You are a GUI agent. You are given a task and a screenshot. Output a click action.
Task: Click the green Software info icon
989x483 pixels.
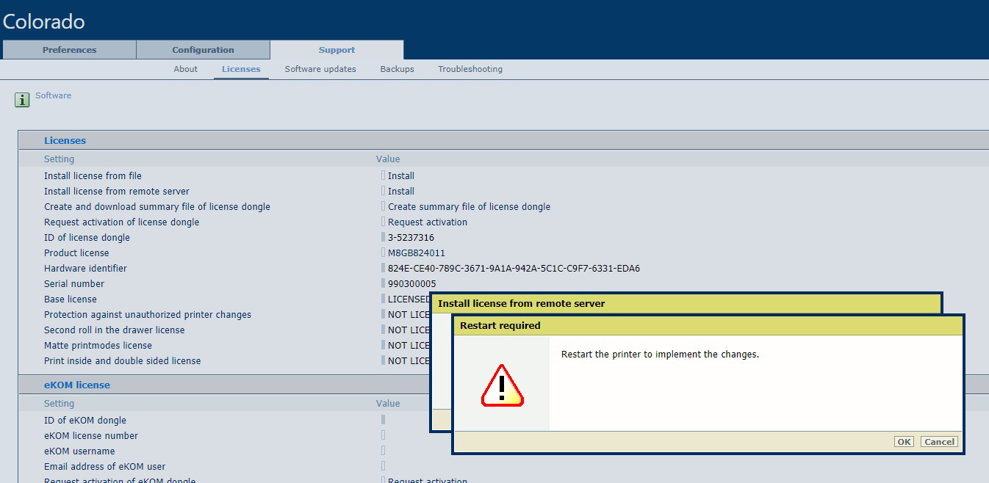[x=22, y=100]
